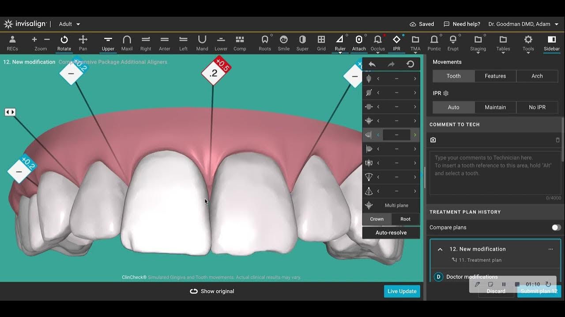Viewport: 565px width, 317px height.
Task: Switch to the Right side view
Action: (146, 43)
